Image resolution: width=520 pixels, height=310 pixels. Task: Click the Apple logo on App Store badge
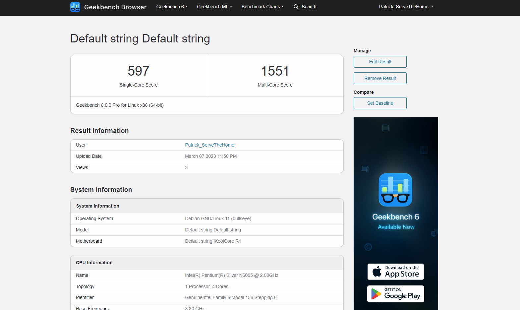pos(377,272)
